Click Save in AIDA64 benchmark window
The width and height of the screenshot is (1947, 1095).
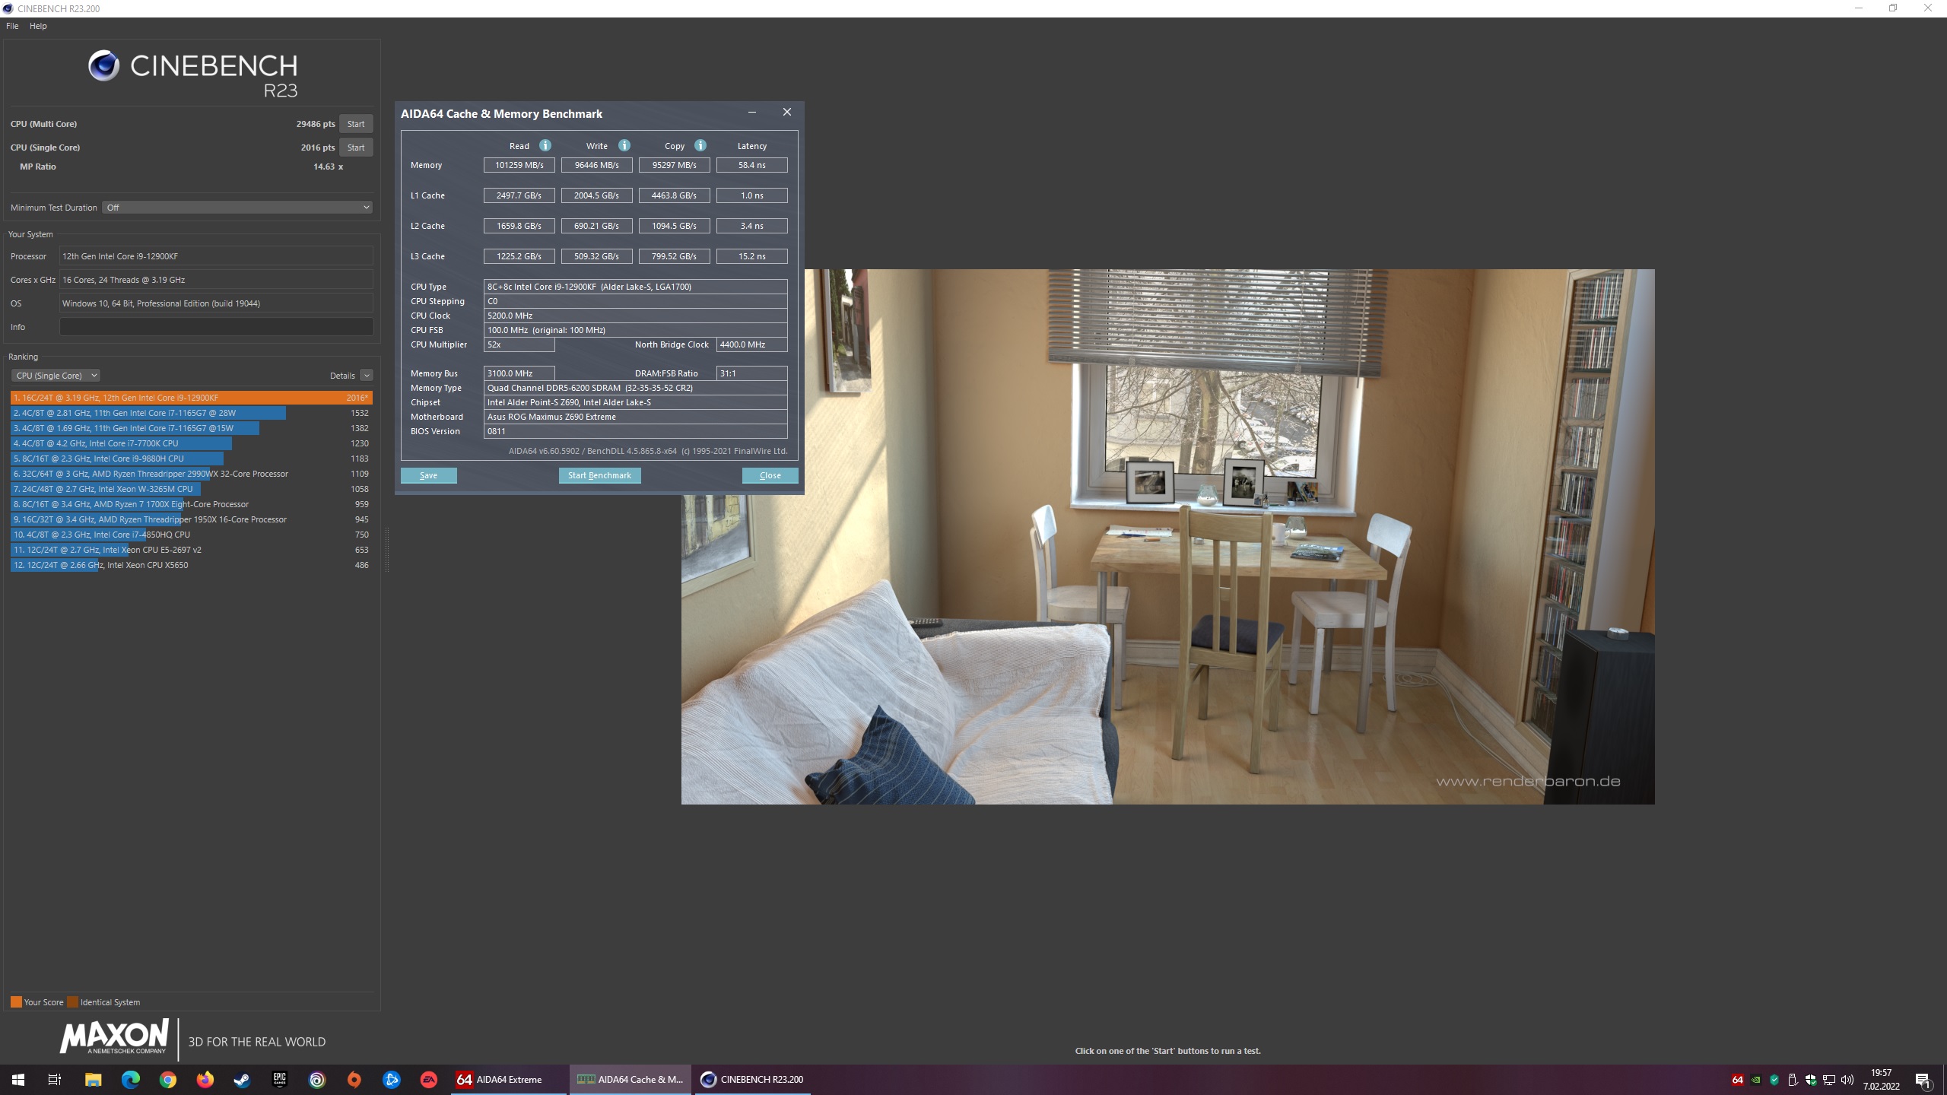click(429, 475)
